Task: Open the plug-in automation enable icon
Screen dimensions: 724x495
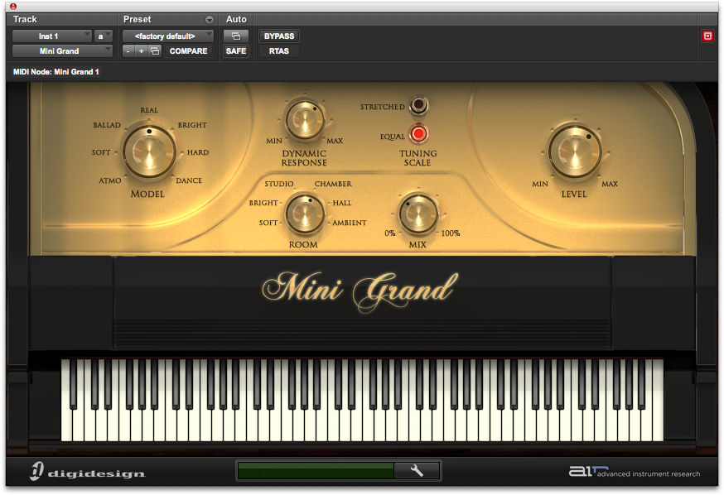Action: click(236, 36)
